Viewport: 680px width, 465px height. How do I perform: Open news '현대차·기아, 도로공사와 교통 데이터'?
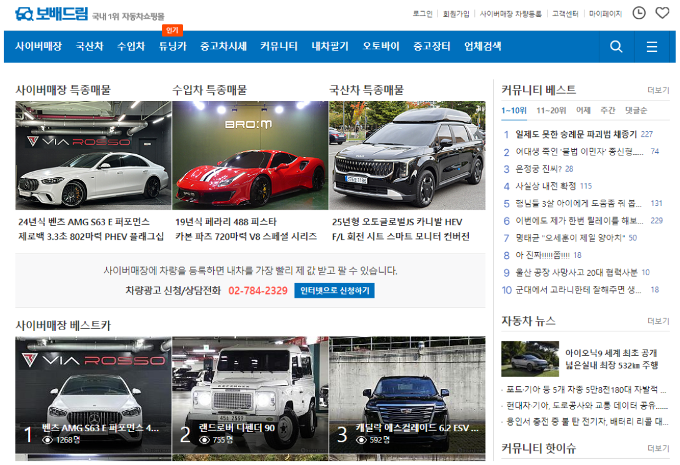(x=587, y=406)
